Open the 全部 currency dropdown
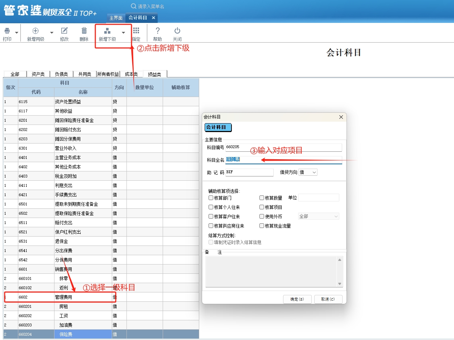This screenshot has width=454, height=340. [x=319, y=216]
